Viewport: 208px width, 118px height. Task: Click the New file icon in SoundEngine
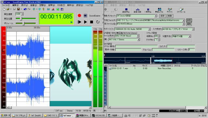pos(4,9)
